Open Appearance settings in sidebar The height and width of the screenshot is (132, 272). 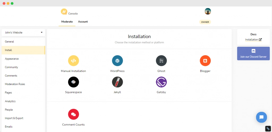23,59
